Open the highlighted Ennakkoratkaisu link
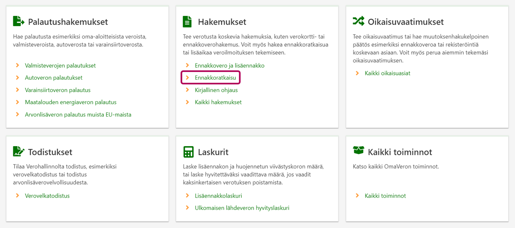 pyautogui.click(x=215, y=78)
